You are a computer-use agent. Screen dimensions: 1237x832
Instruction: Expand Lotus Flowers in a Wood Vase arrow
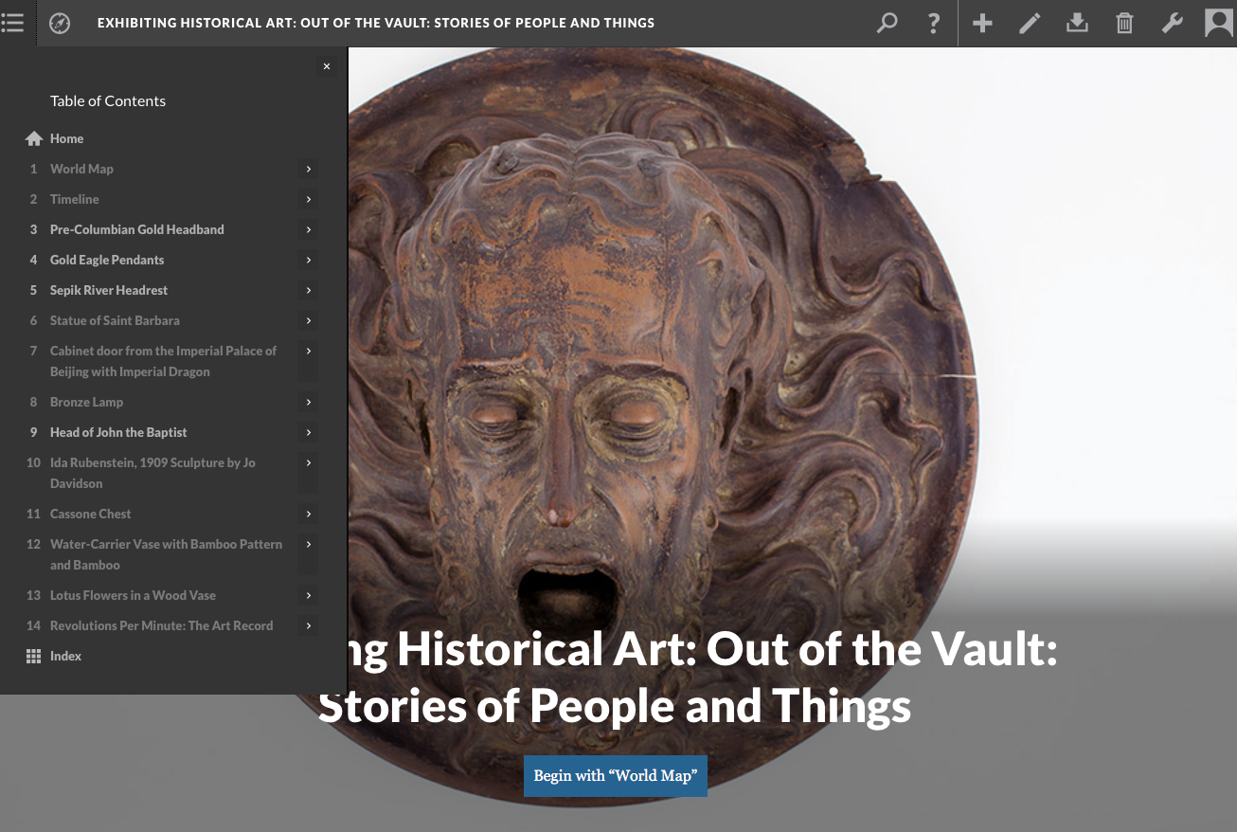coord(309,595)
